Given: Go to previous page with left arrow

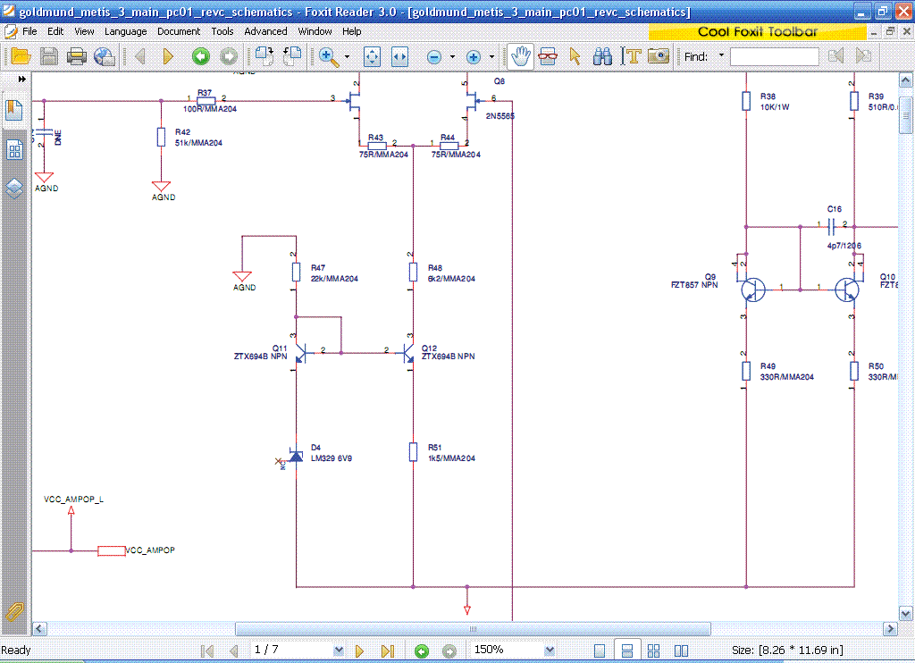Looking at the screenshot, I should [x=140, y=56].
